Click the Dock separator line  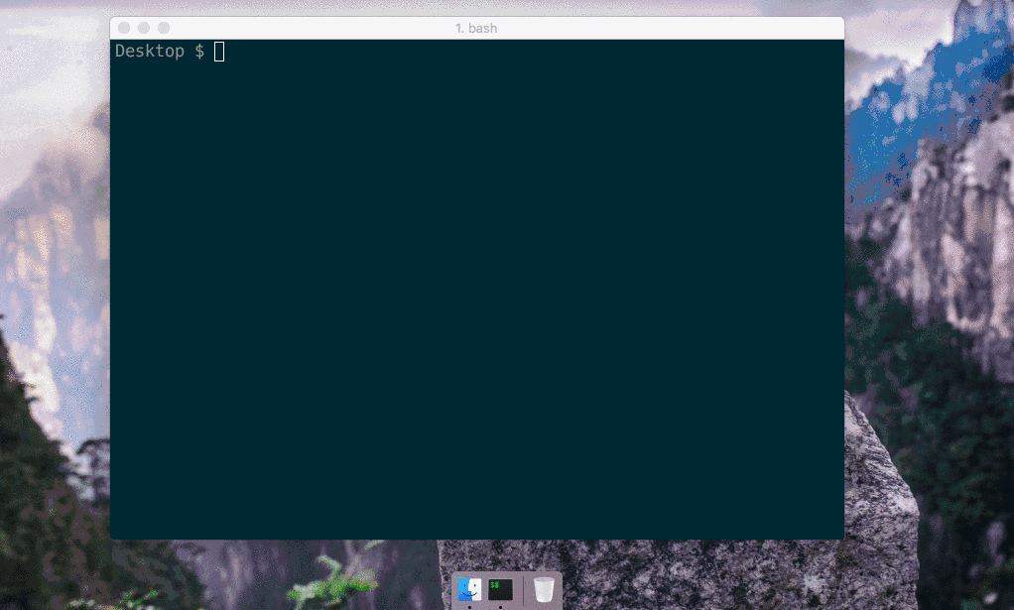523,590
